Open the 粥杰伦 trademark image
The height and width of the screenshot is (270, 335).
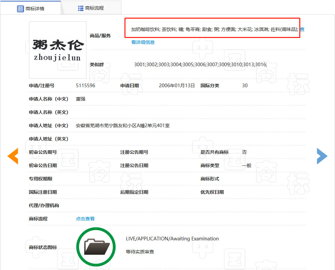pos(57,50)
